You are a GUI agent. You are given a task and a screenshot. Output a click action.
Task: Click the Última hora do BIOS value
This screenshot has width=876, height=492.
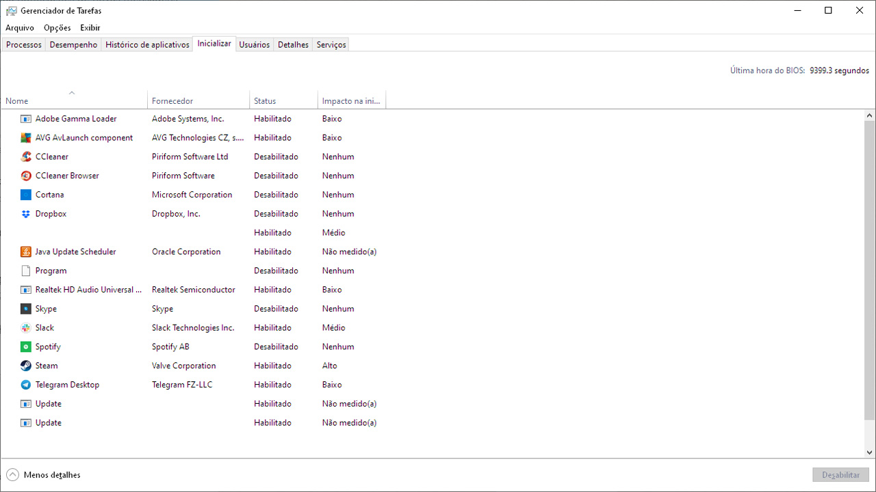839,70
